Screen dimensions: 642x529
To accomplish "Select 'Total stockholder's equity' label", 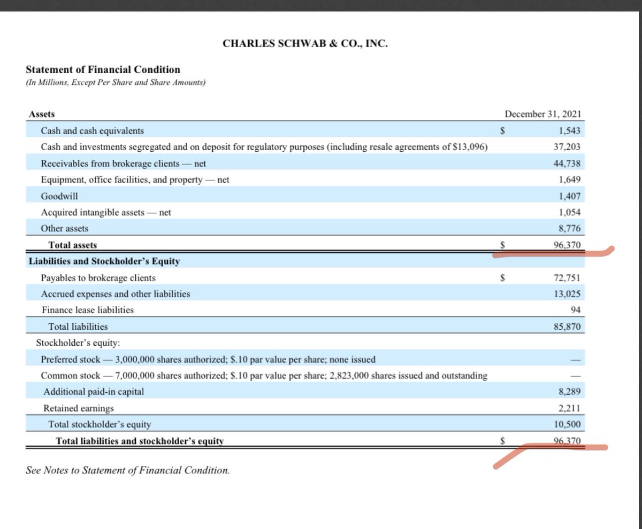I will coord(100,424).
